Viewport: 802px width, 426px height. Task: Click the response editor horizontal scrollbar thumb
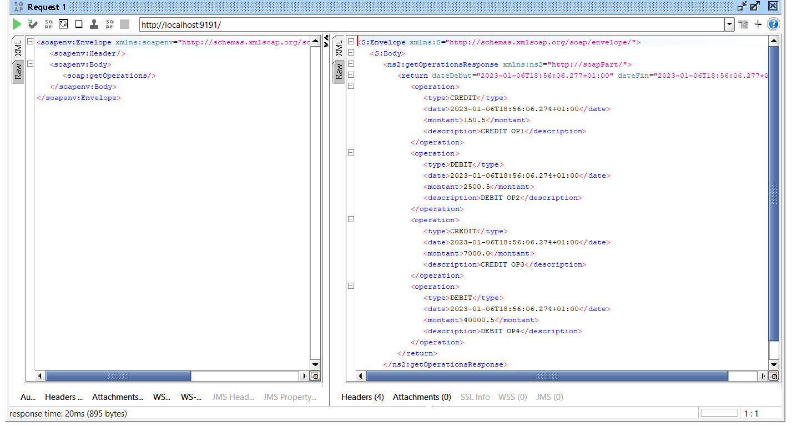coord(547,376)
